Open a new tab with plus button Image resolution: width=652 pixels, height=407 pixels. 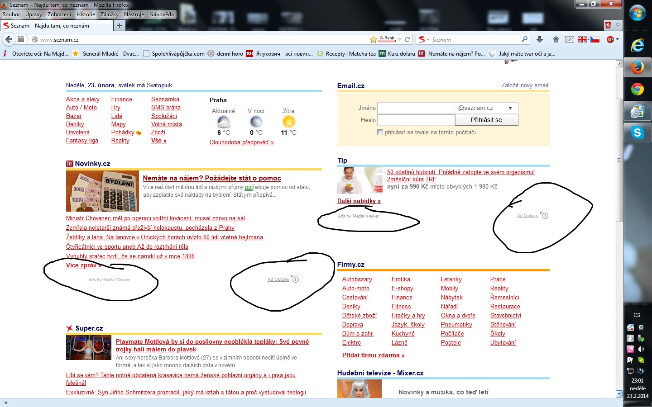click(x=120, y=26)
